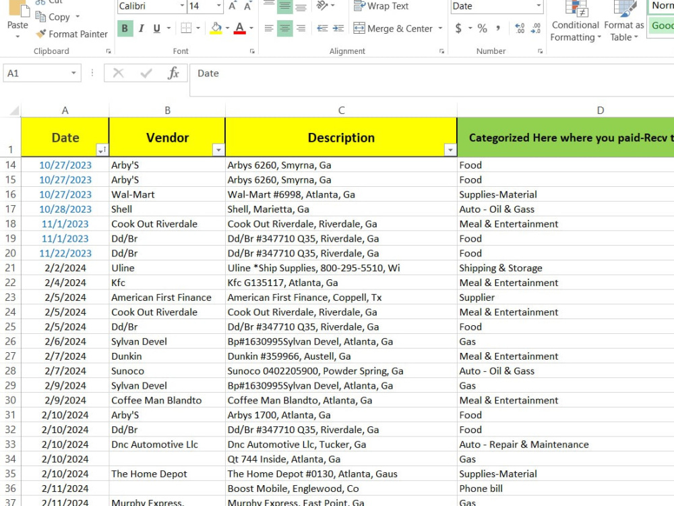This screenshot has width=674, height=506.
Task: Open the Clipboard dialog launcher
Action: pyautogui.click(x=109, y=51)
